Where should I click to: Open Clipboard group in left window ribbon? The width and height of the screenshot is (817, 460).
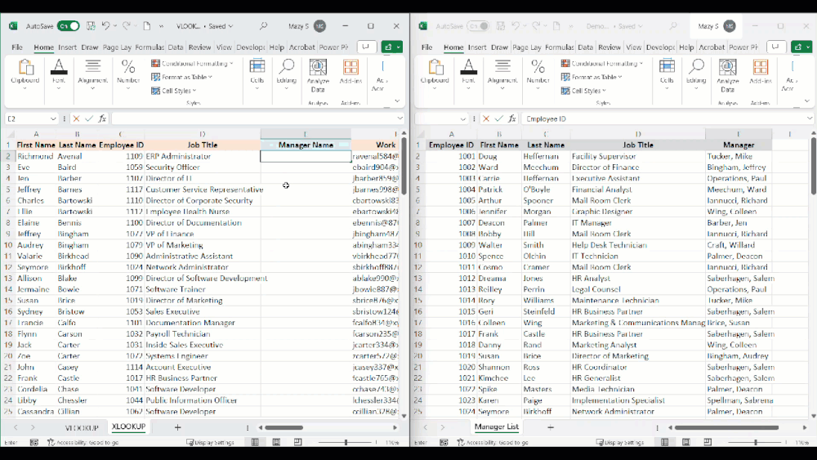pyautogui.click(x=25, y=74)
